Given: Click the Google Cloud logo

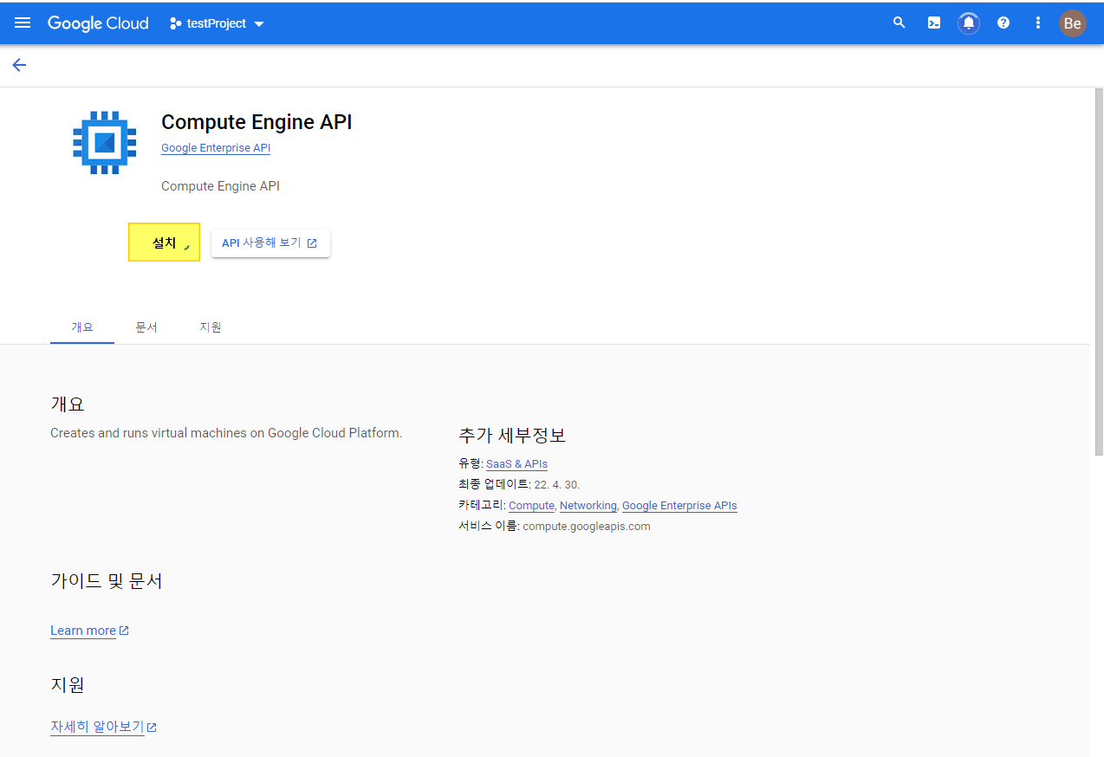Looking at the screenshot, I should 98,23.
